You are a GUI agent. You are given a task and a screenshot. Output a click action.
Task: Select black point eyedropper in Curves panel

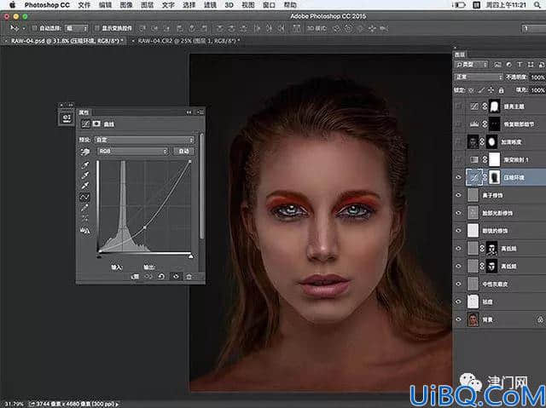coord(85,164)
